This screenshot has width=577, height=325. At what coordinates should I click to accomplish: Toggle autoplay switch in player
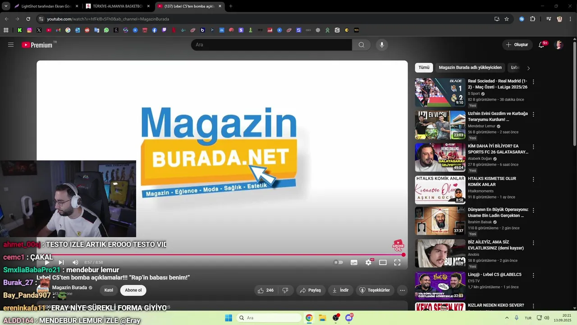tap(339, 262)
